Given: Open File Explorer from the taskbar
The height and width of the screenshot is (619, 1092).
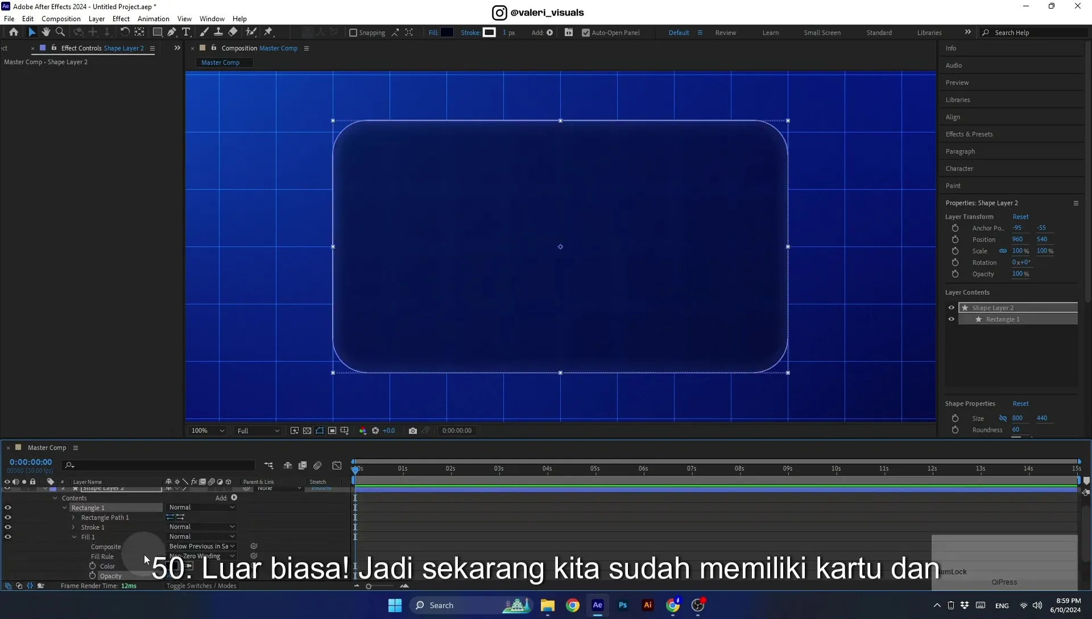Looking at the screenshot, I should click(547, 605).
